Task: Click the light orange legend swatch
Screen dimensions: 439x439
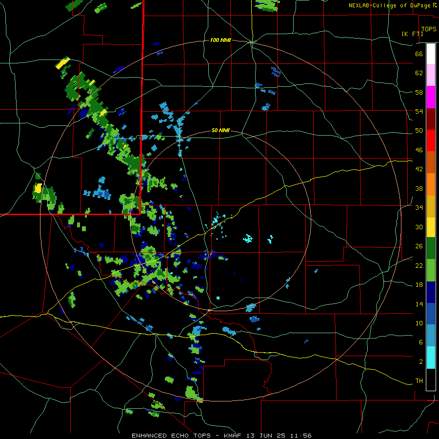Action: pyautogui.click(x=431, y=184)
